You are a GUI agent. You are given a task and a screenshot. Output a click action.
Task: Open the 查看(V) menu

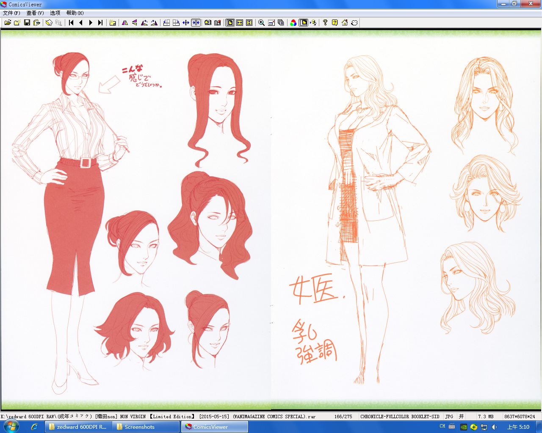[35, 13]
